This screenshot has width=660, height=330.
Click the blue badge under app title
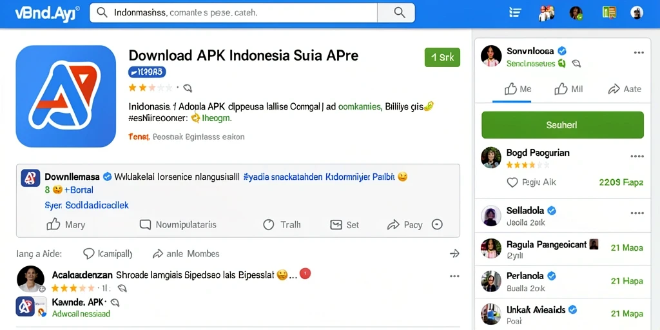click(x=147, y=72)
